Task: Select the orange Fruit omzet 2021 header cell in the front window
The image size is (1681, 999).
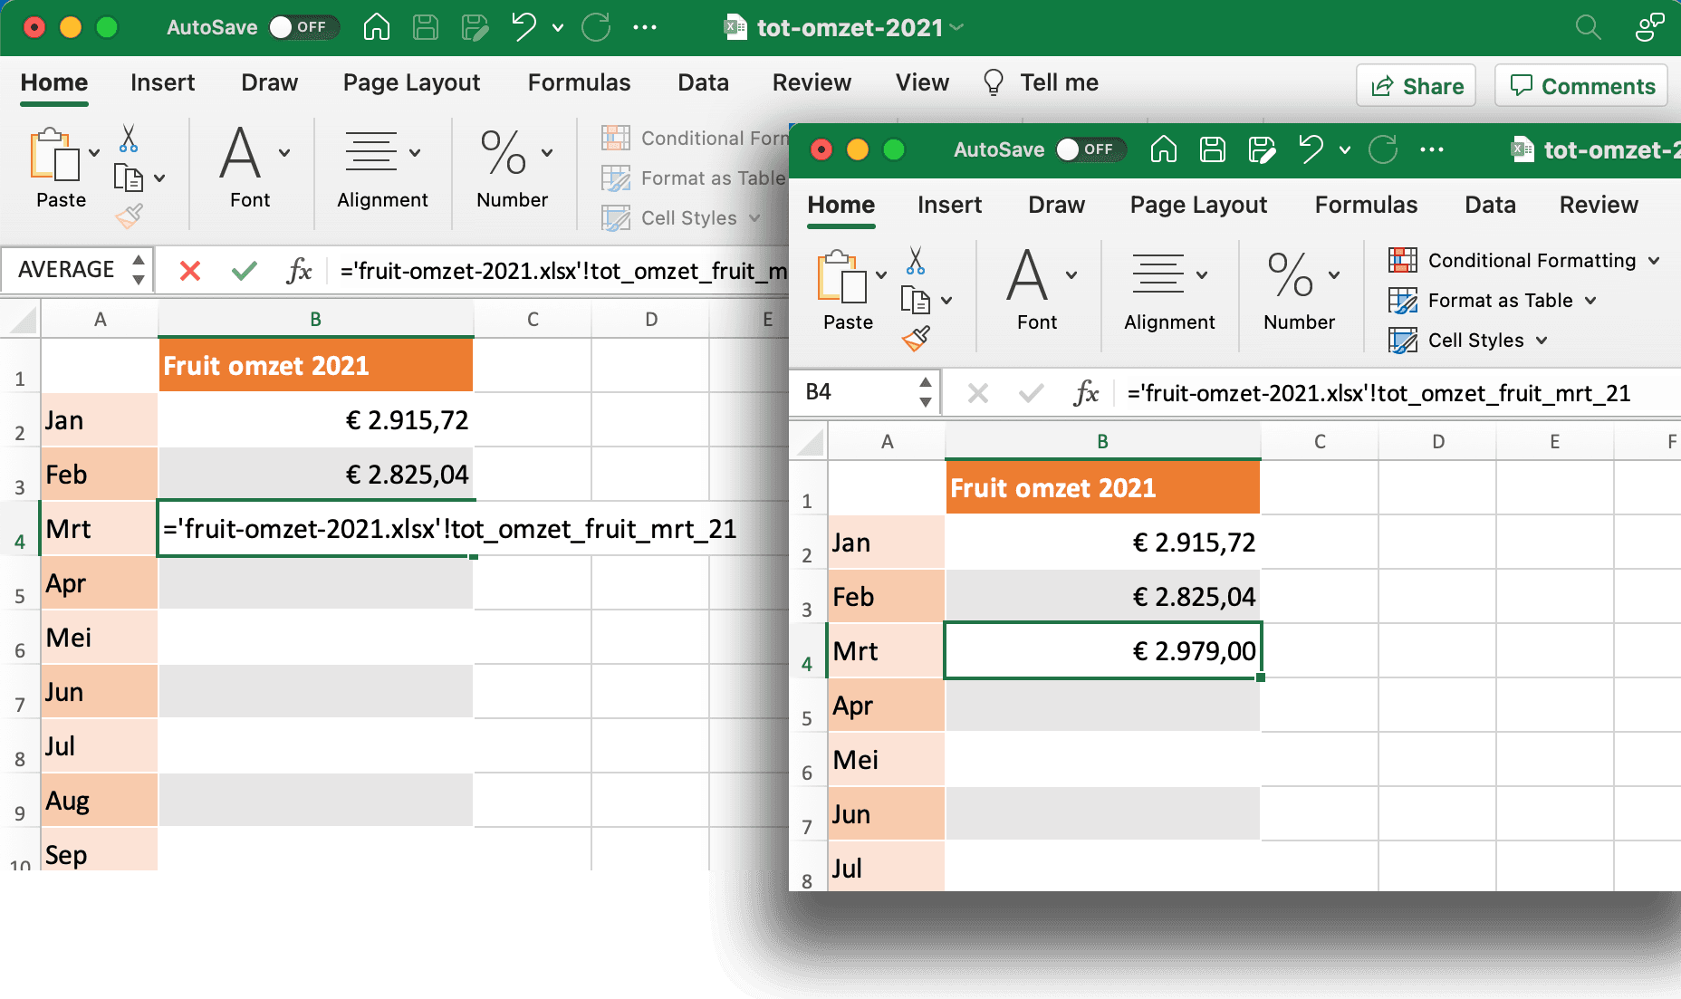Action: [1102, 488]
